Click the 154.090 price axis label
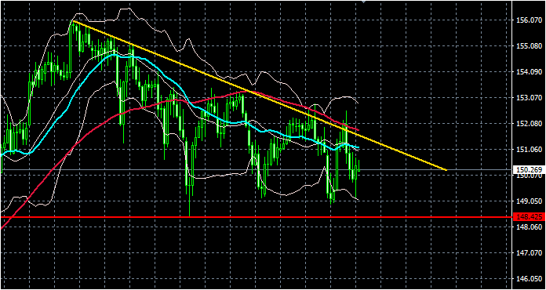The height and width of the screenshot is (290, 546). 528,72
